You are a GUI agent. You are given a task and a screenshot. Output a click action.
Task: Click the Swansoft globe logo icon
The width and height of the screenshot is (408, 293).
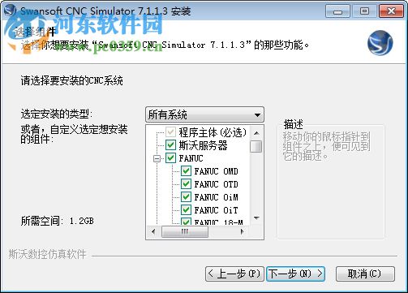coord(380,43)
